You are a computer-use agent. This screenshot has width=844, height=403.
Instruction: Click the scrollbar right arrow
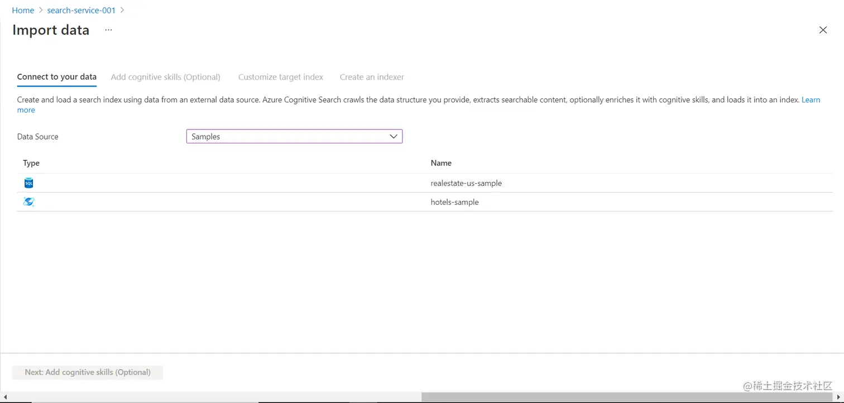[838, 397]
